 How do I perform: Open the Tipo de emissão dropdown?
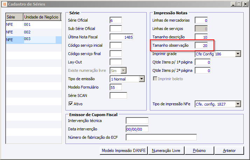(x=141, y=79)
